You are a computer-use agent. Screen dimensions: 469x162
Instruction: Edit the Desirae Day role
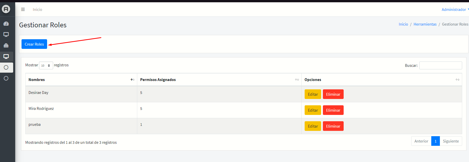[x=313, y=94]
